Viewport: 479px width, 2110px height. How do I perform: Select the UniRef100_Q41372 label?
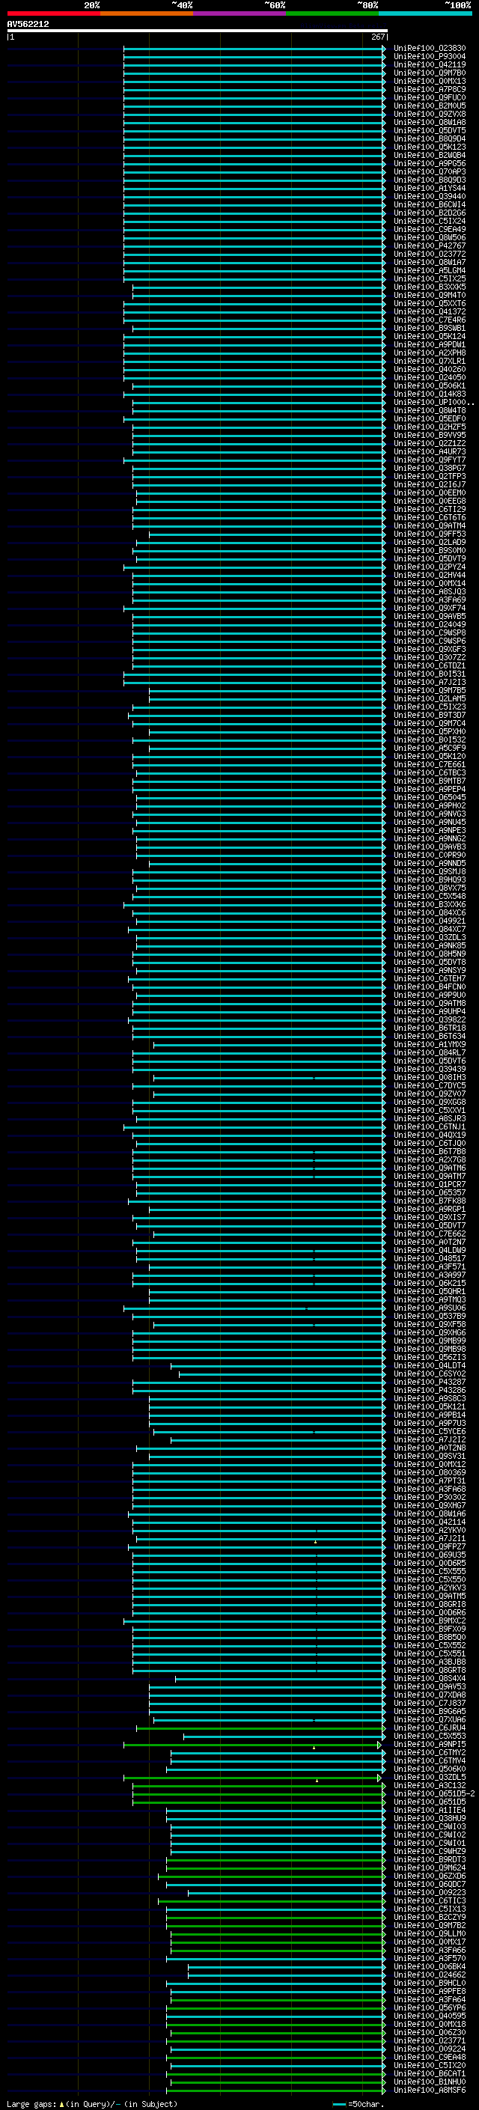429,312
